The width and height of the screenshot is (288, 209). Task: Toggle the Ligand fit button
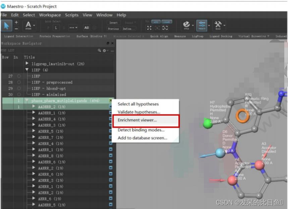[x=167, y=22]
